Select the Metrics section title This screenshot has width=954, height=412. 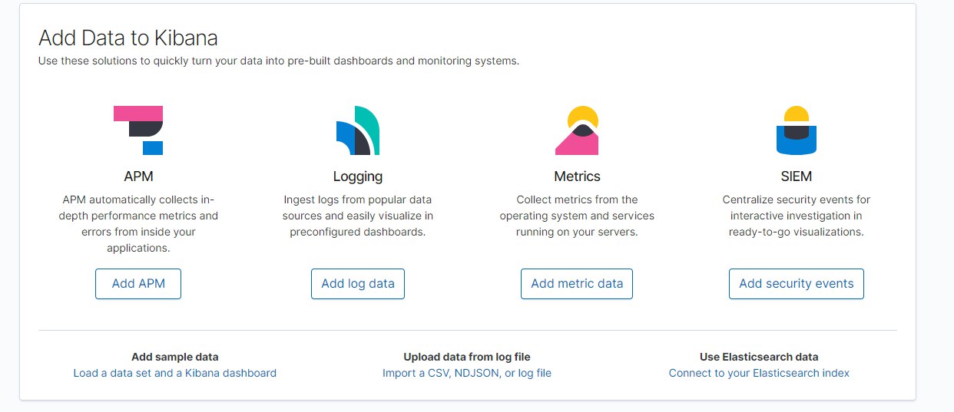click(577, 176)
